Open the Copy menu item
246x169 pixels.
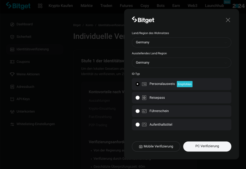click(x=145, y=6)
